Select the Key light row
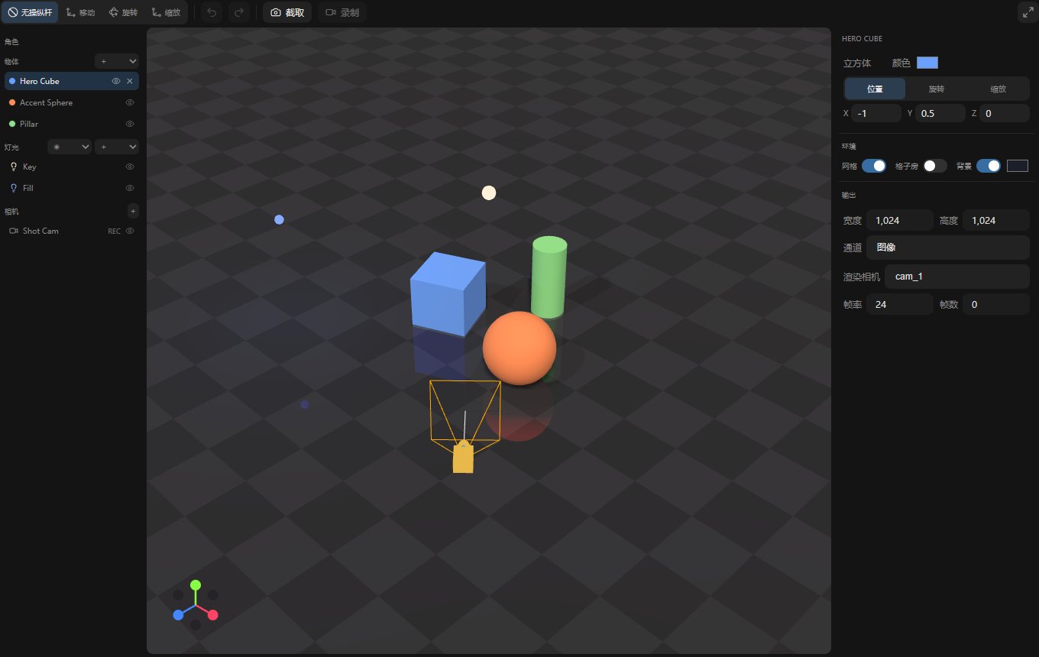 click(72, 167)
